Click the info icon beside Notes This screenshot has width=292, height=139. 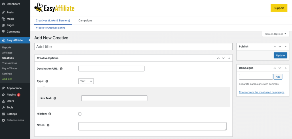48,125
